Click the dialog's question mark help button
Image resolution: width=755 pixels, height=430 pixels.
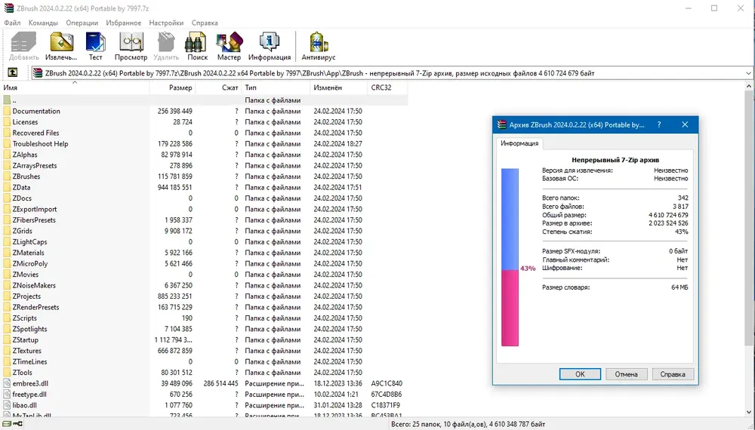(659, 124)
